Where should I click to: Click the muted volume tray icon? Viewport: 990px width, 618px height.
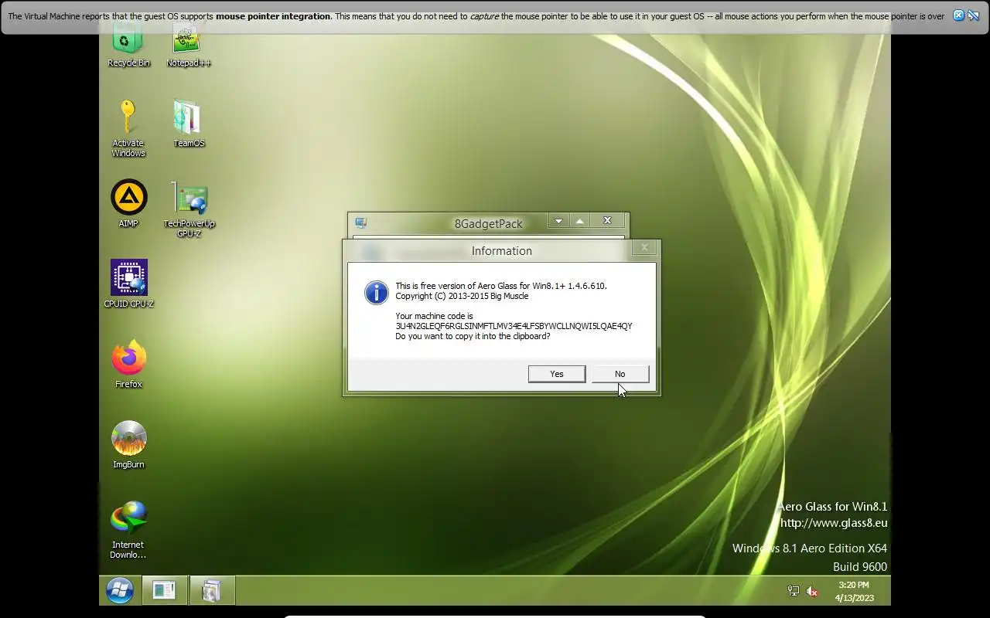[x=812, y=591]
